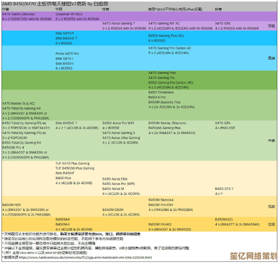Image resolution: width=280 pixels, height=263 pixels.
Task: Select the 华擎 column header
Action: (6, 9)
